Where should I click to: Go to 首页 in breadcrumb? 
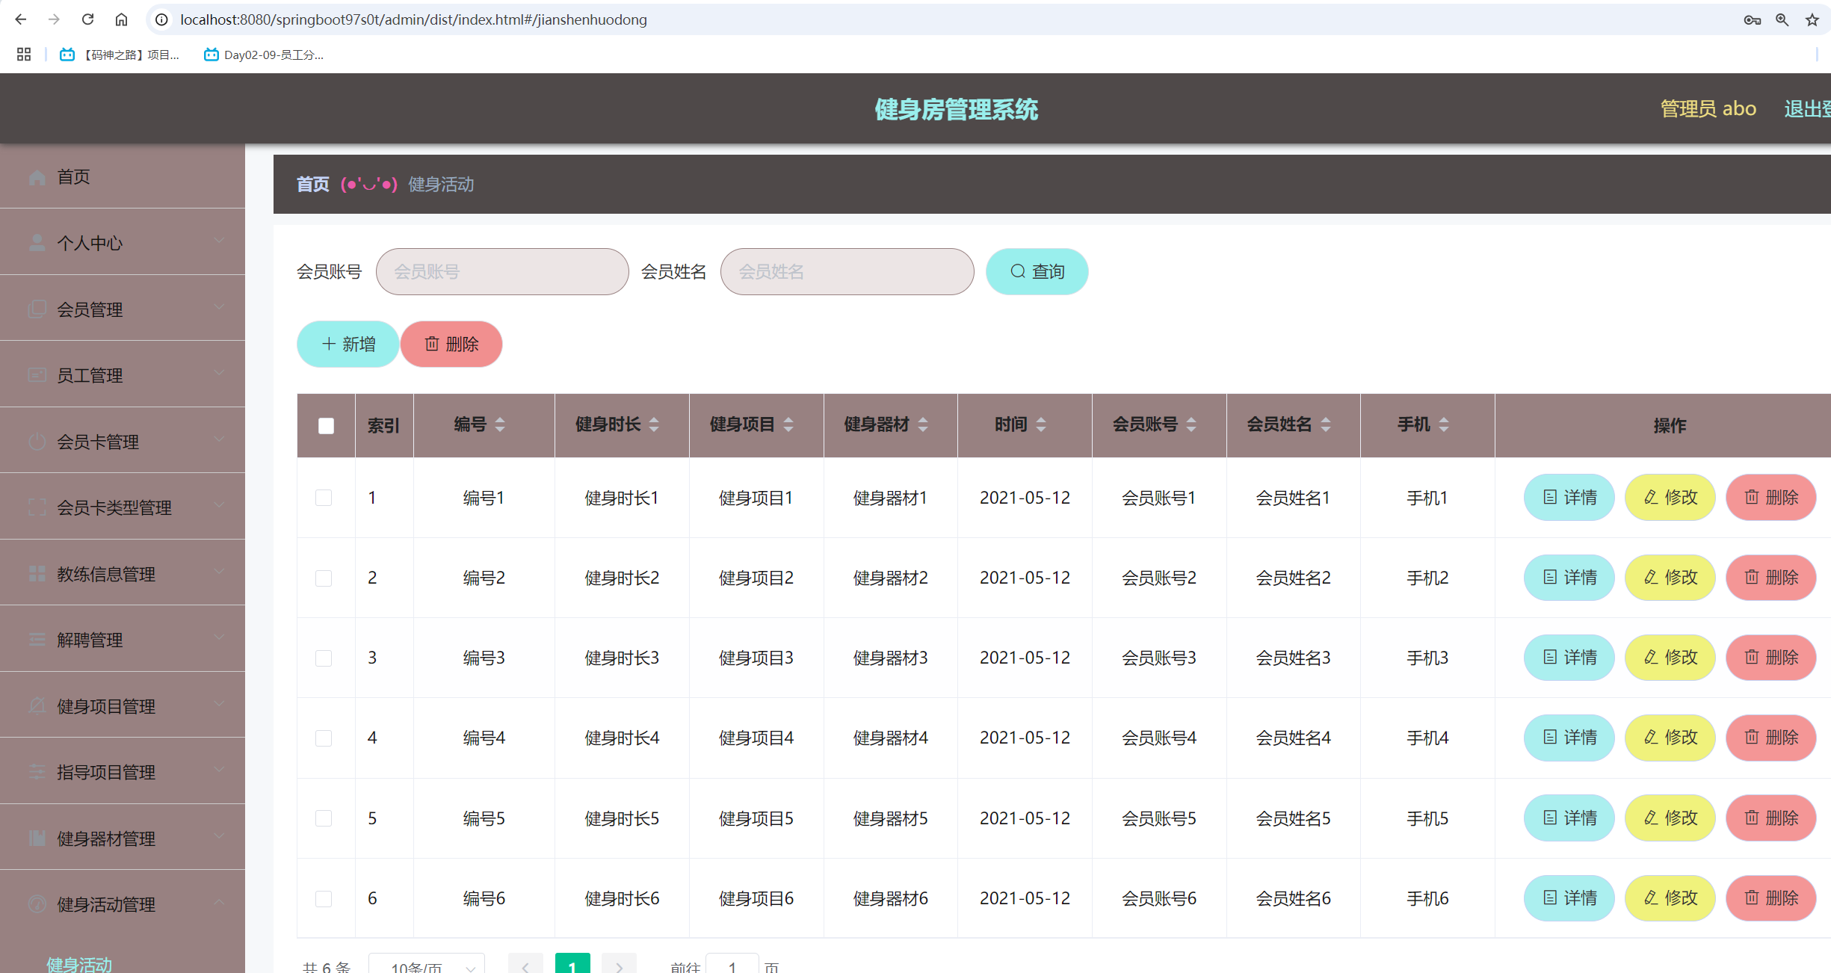pos(312,185)
